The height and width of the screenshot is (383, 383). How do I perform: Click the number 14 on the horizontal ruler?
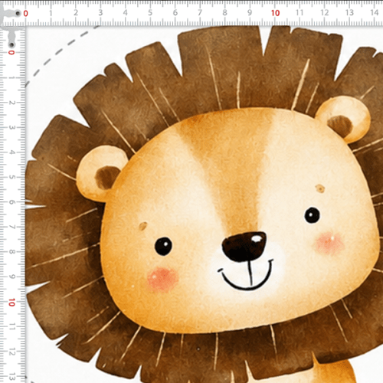[375, 12]
